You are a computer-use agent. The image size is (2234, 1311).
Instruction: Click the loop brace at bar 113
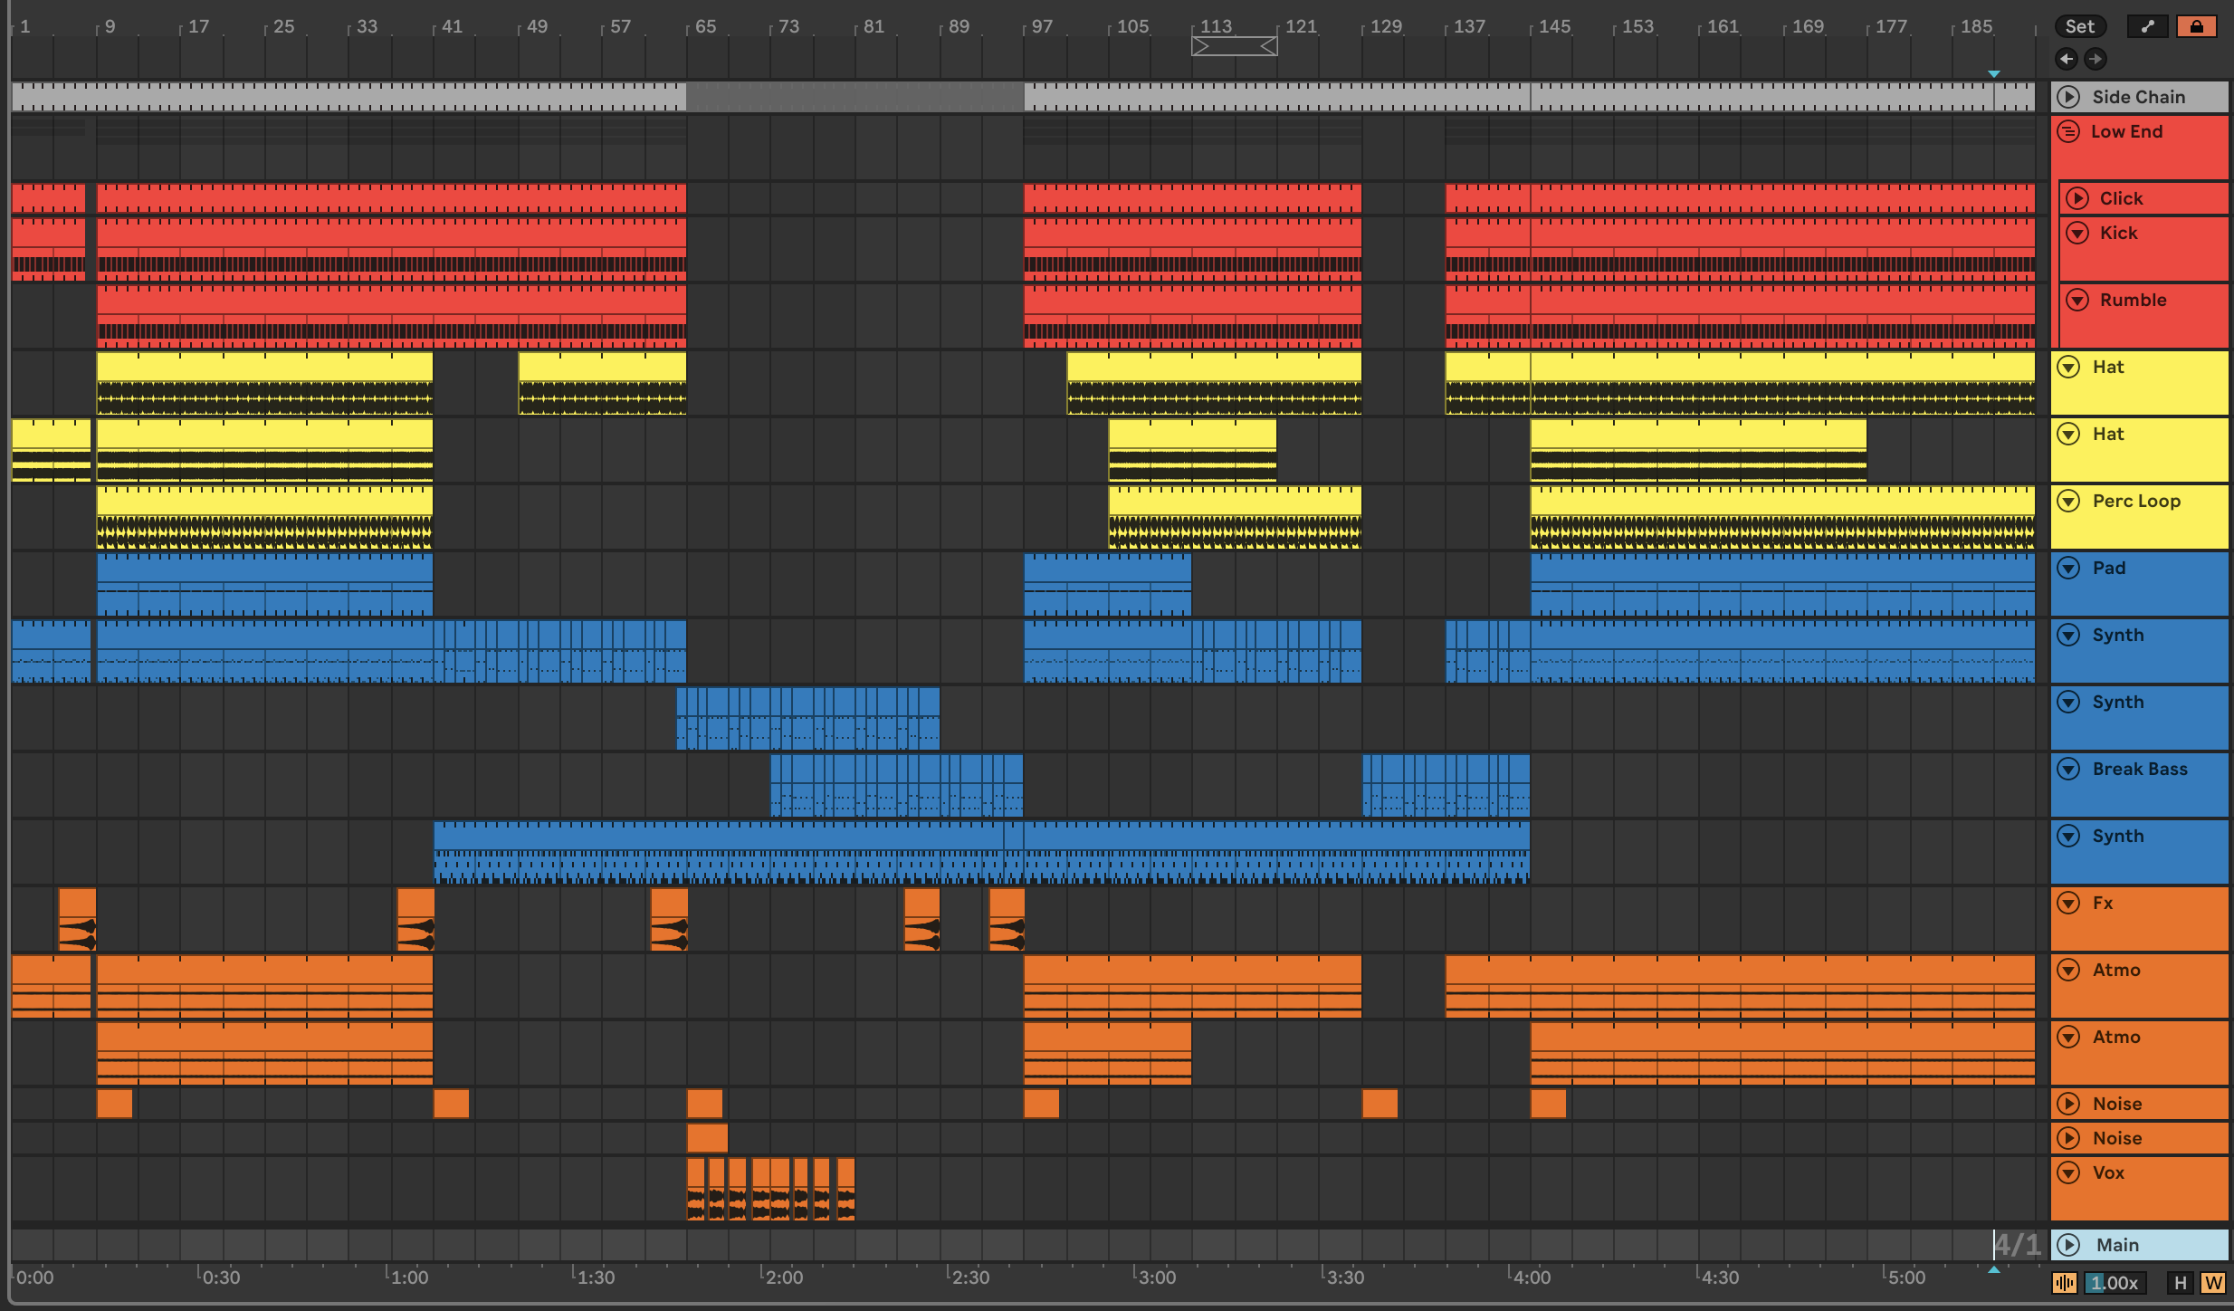click(1234, 46)
